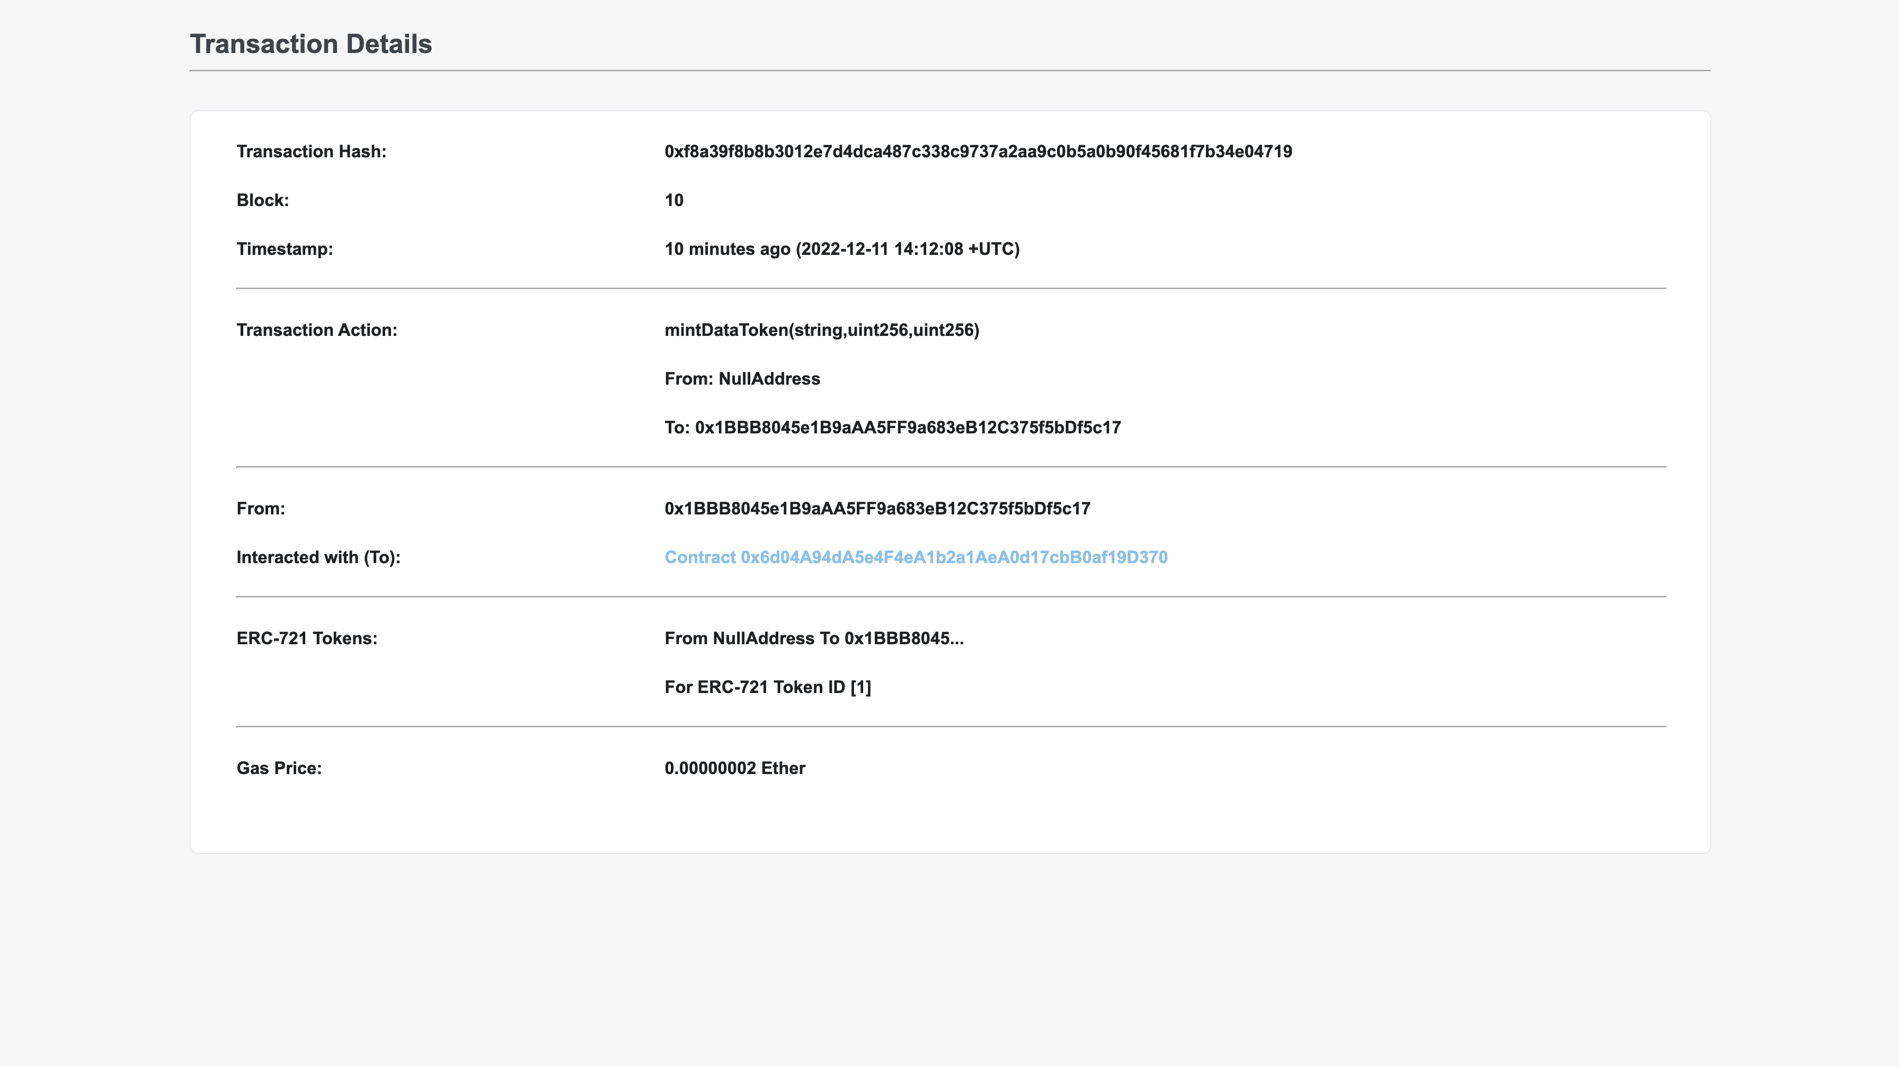Click the Block label

(262, 200)
